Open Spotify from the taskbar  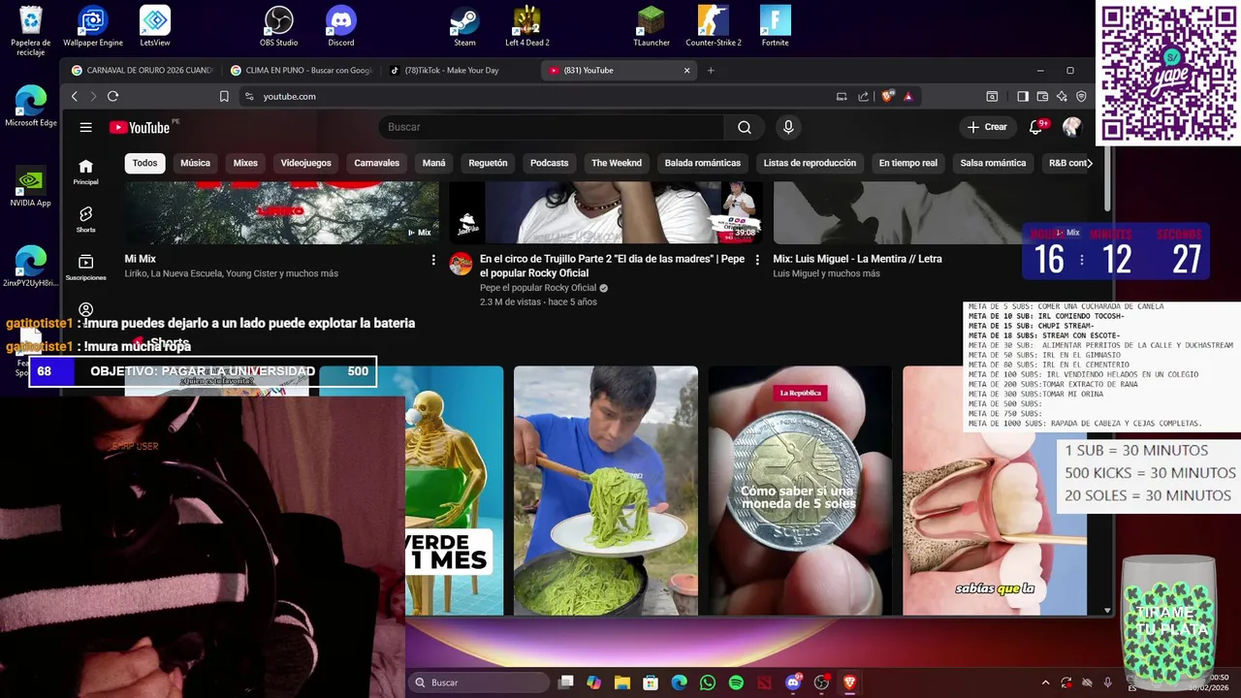(x=736, y=682)
